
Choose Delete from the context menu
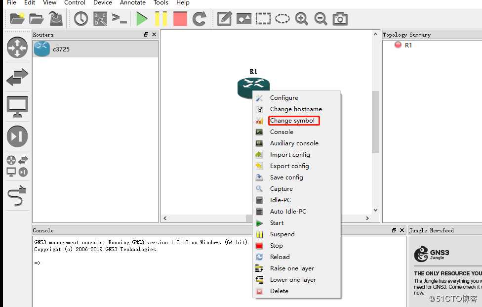tap(297, 291)
